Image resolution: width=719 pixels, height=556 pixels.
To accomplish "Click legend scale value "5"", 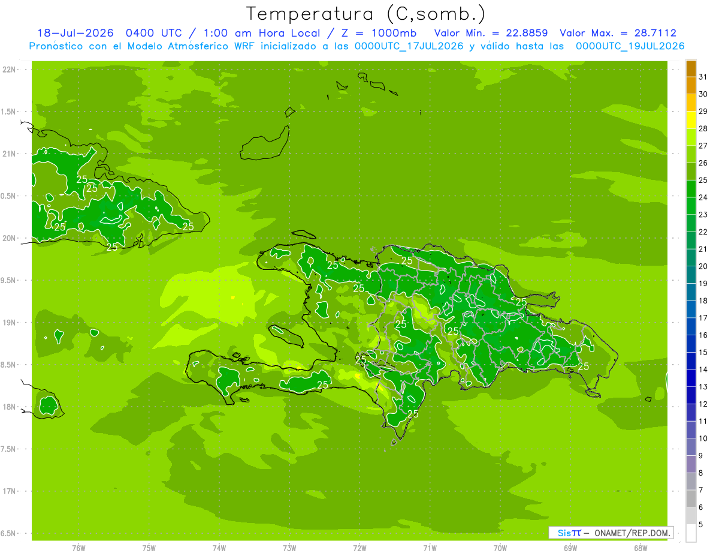I will 701,524.
